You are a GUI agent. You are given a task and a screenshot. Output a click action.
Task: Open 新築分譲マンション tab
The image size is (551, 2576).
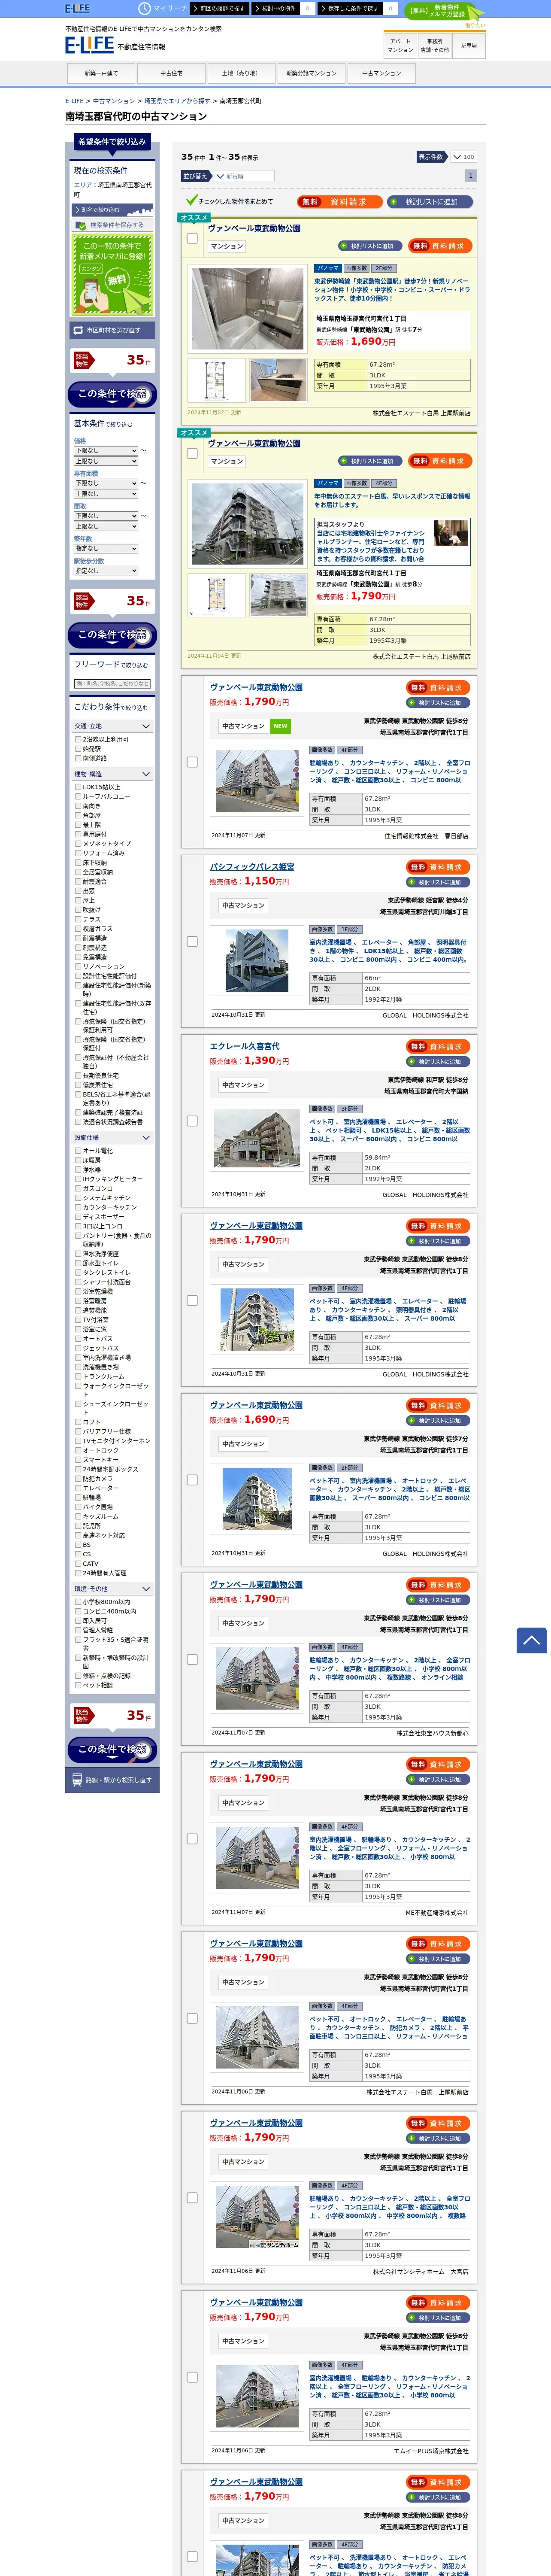coord(311,73)
